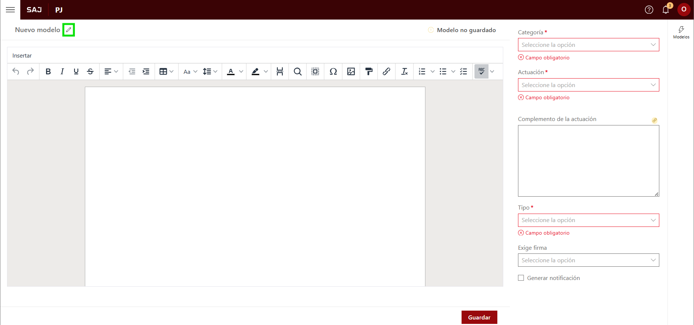Expand the Categoría dropdown
This screenshot has height=325, width=694.
(x=588, y=45)
